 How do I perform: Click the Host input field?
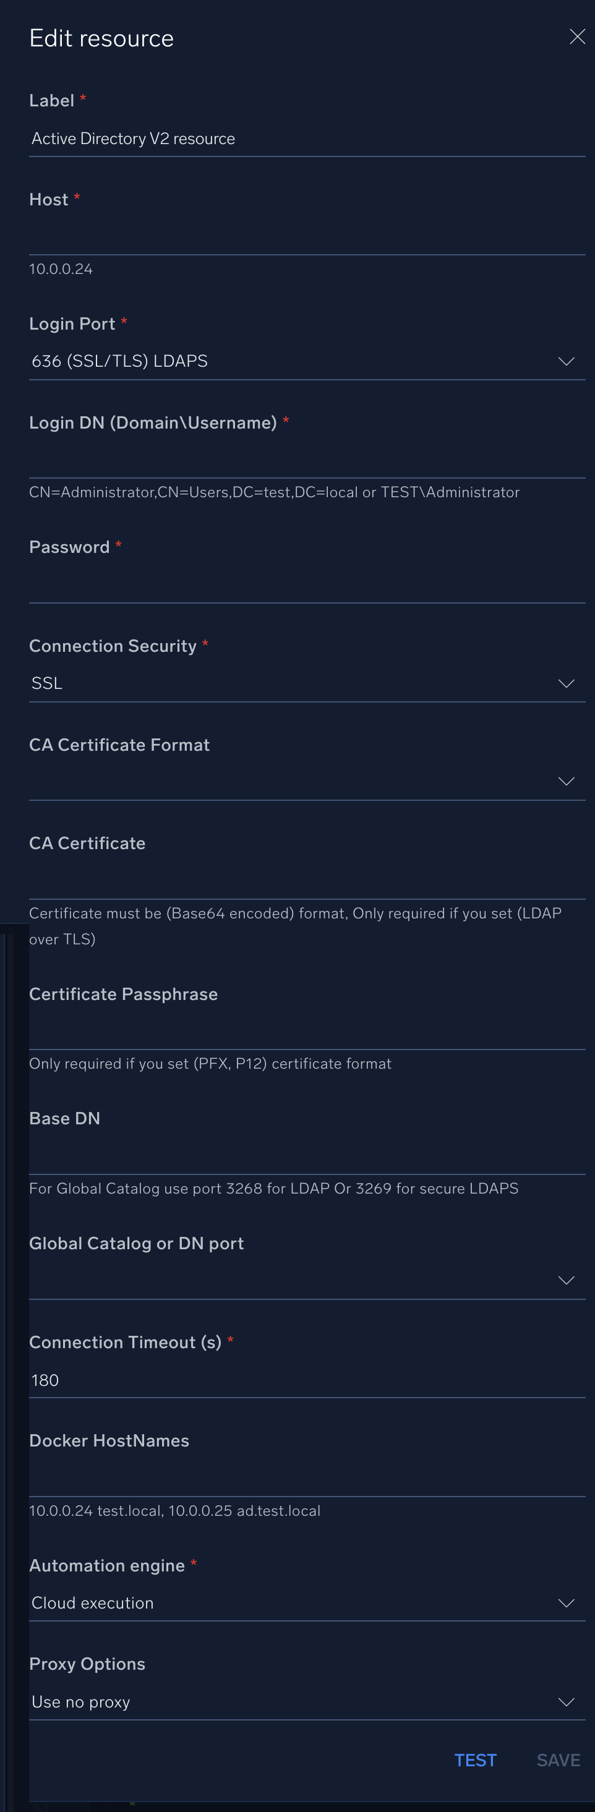pos(307,237)
